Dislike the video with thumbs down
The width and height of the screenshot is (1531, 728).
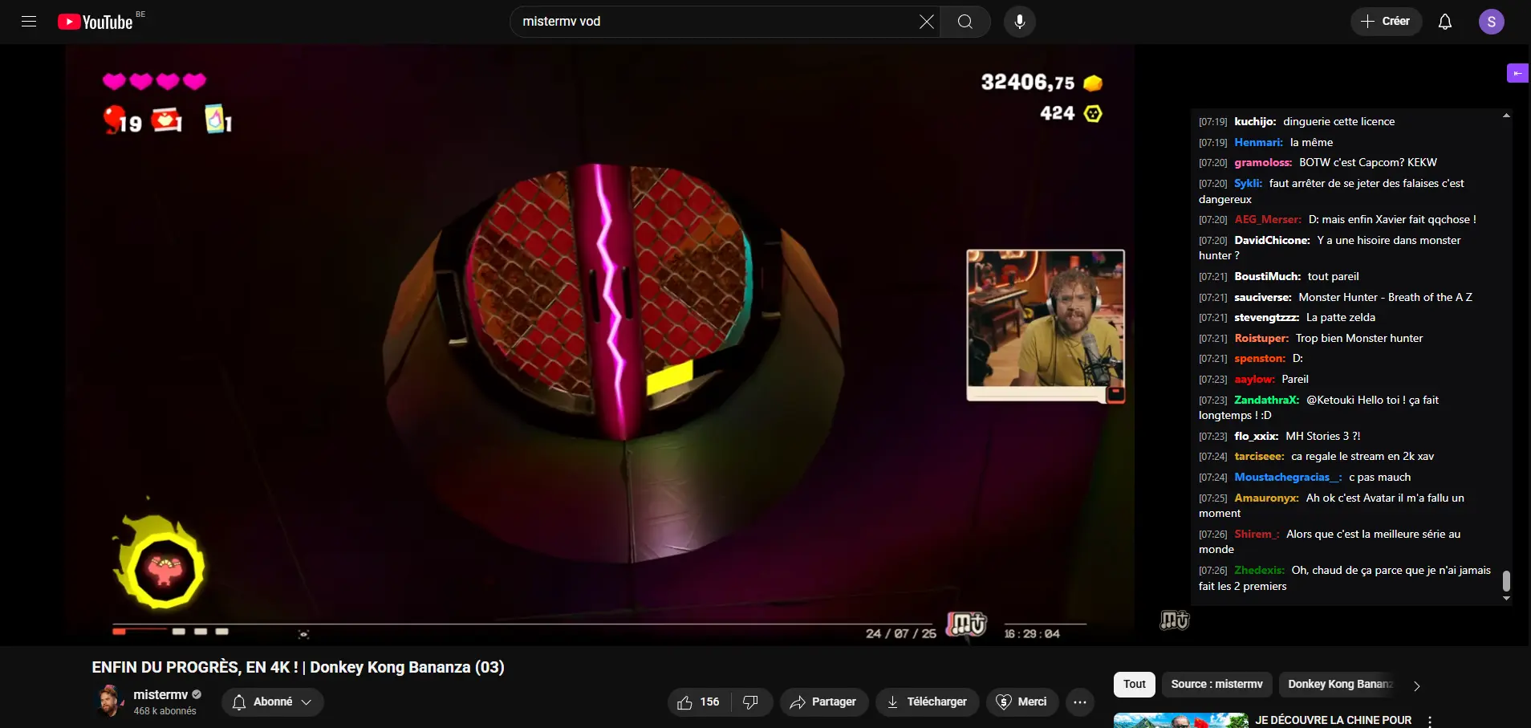(751, 702)
